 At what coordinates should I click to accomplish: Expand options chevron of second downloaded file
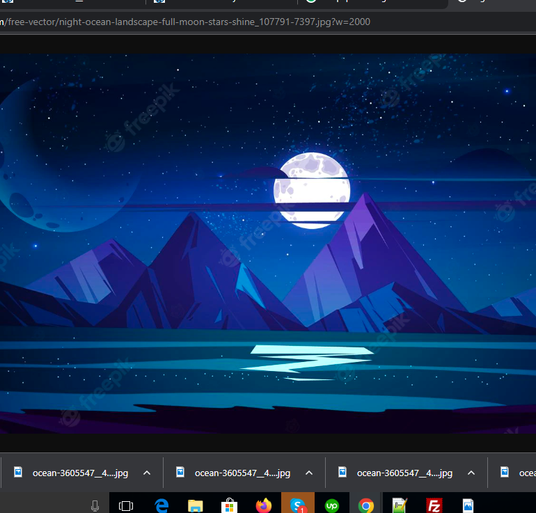[x=309, y=473]
